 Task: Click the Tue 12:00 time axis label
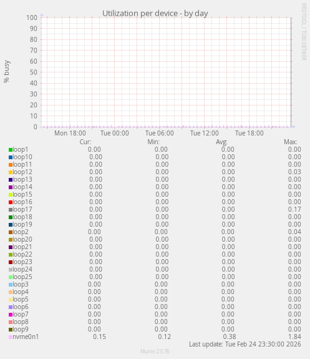click(205, 133)
